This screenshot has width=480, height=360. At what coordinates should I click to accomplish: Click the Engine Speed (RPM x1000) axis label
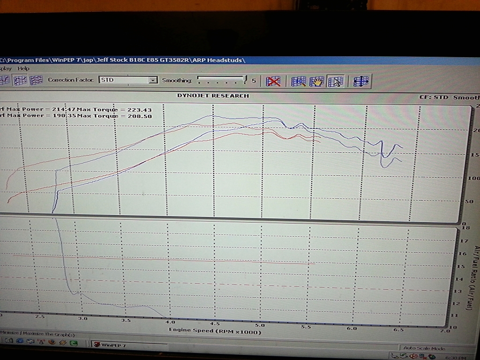pos(215,331)
